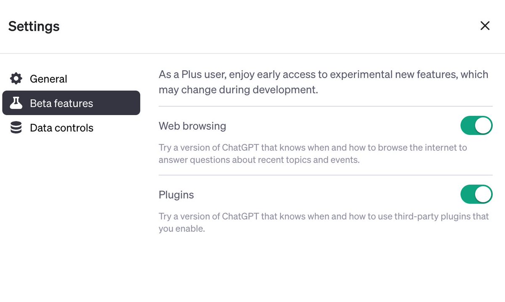Click the Settings dialog title
This screenshot has width=505, height=302.
pos(34,26)
